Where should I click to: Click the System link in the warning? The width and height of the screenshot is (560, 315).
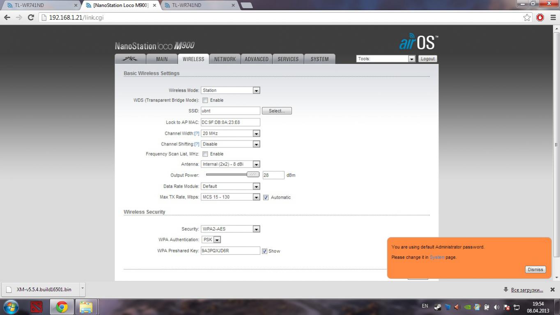click(437, 257)
